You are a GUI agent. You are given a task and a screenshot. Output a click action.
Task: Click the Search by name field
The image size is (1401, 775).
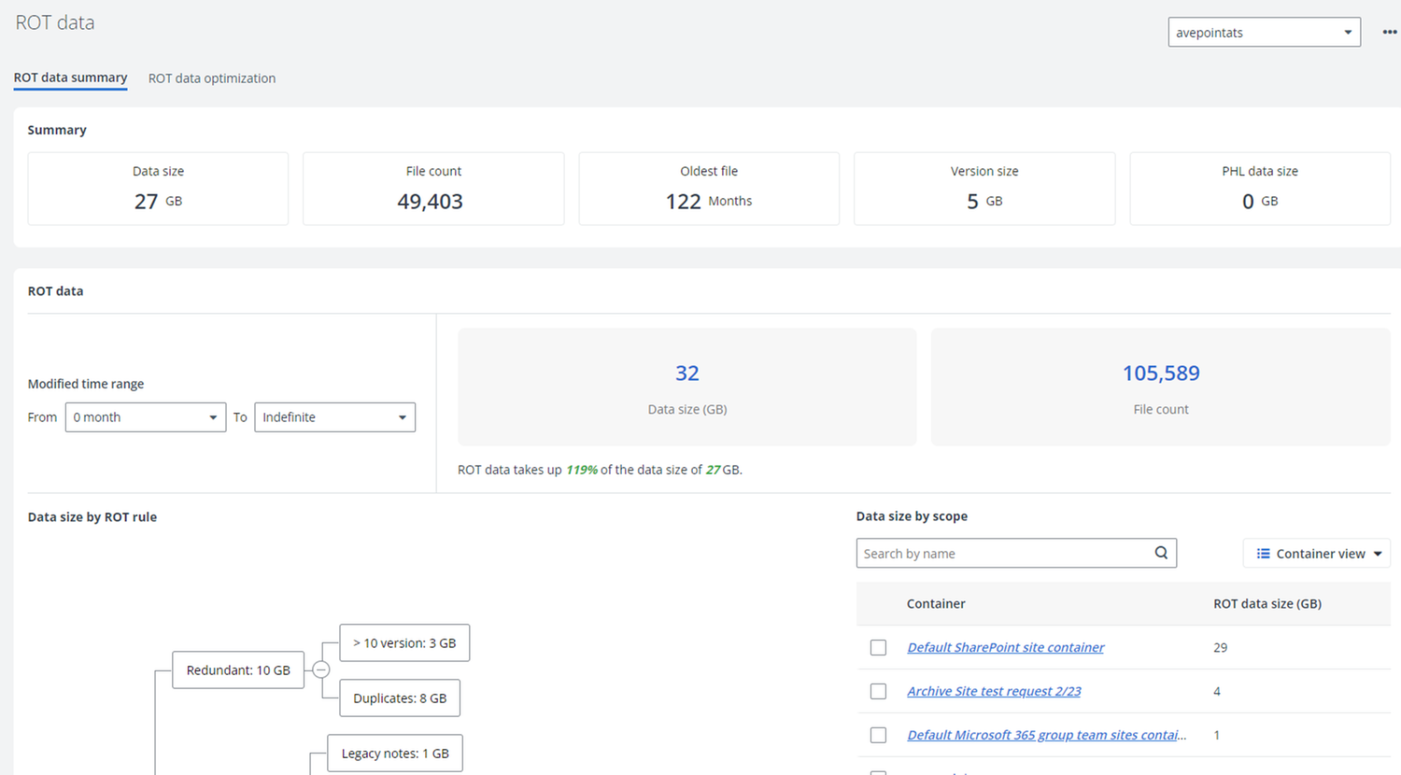point(1016,553)
